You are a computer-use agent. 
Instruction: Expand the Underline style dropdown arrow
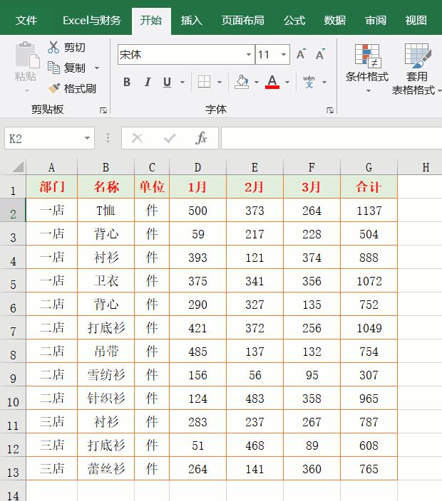pos(183,82)
